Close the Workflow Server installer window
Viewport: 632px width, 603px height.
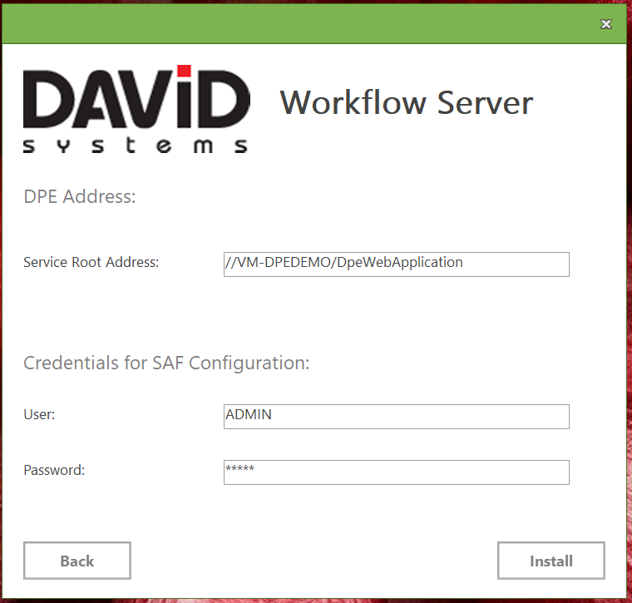point(607,24)
